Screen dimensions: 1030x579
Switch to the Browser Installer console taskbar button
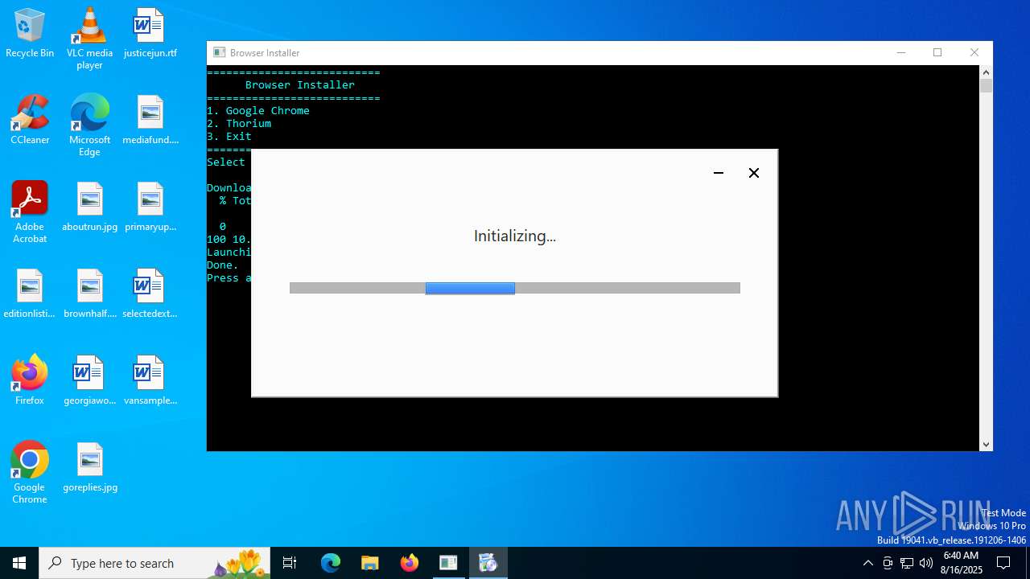click(x=448, y=563)
